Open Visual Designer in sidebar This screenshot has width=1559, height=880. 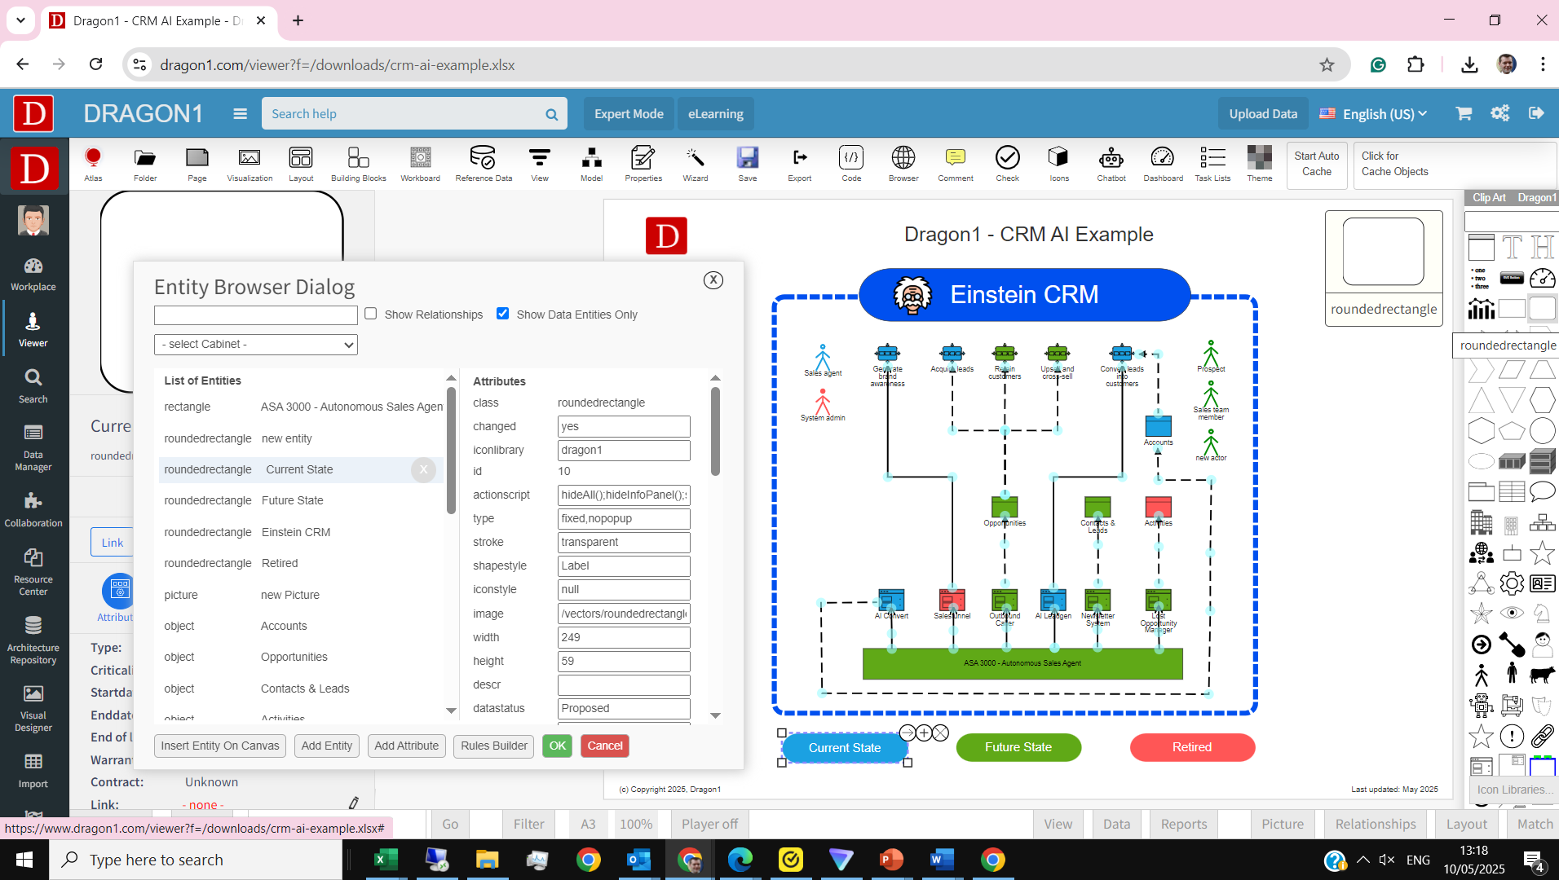click(x=33, y=708)
